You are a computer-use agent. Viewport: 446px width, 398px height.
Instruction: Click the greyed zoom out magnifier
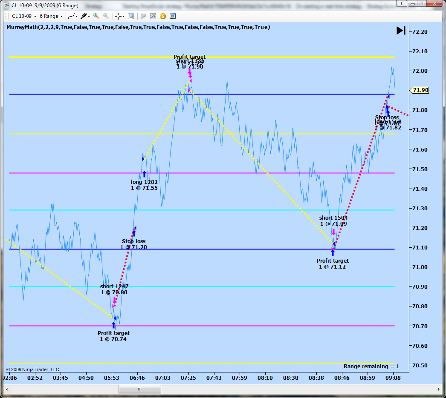pyautogui.click(x=106, y=16)
